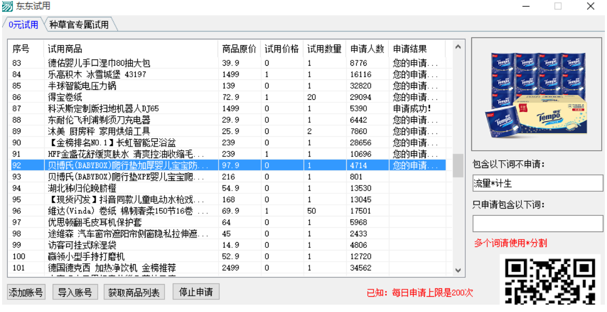Sort by the 申请人数 column header
Viewport: 607px width, 312px height.
367,49
